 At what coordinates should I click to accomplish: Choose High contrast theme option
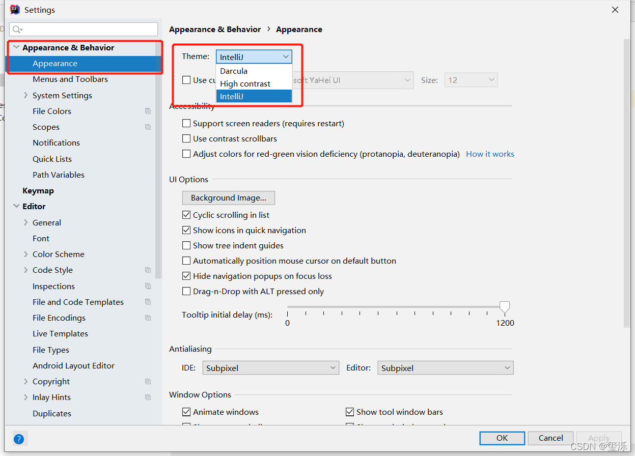[254, 83]
